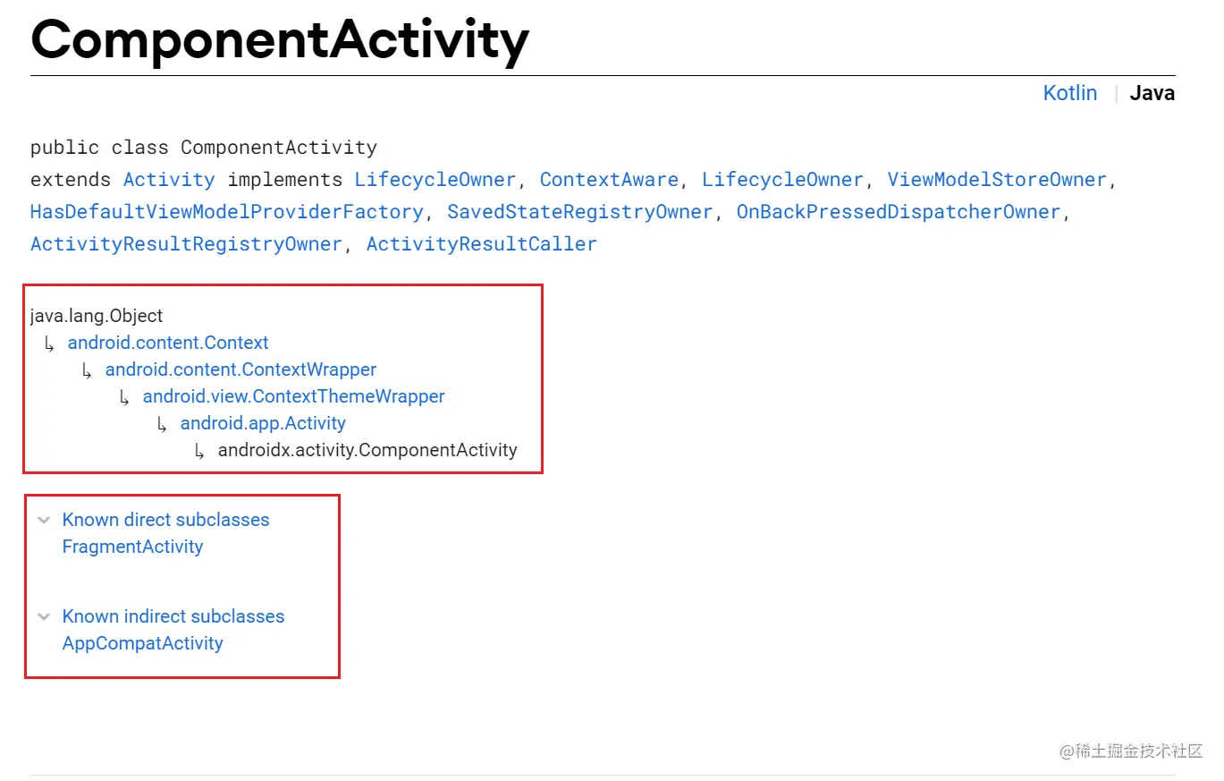Screen dimensions: 1224x781
Task: Open the ViewModelStoreOwner interface link
Action: pos(997,180)
